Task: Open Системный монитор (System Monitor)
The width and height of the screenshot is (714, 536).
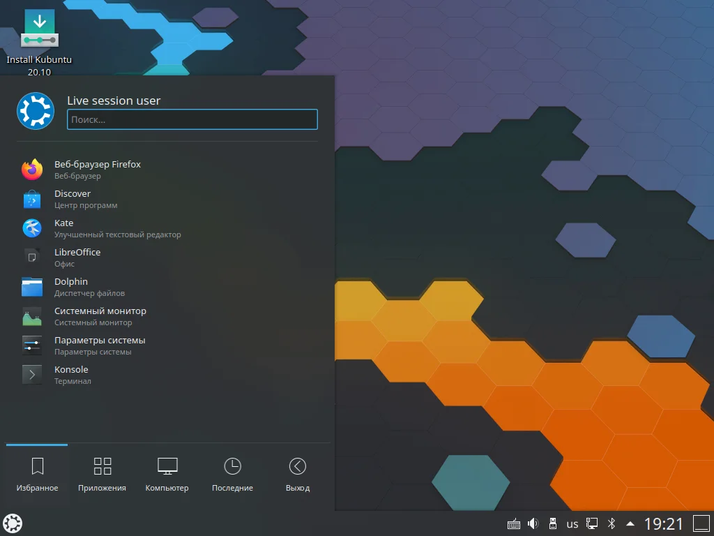Action: (100, 316)
